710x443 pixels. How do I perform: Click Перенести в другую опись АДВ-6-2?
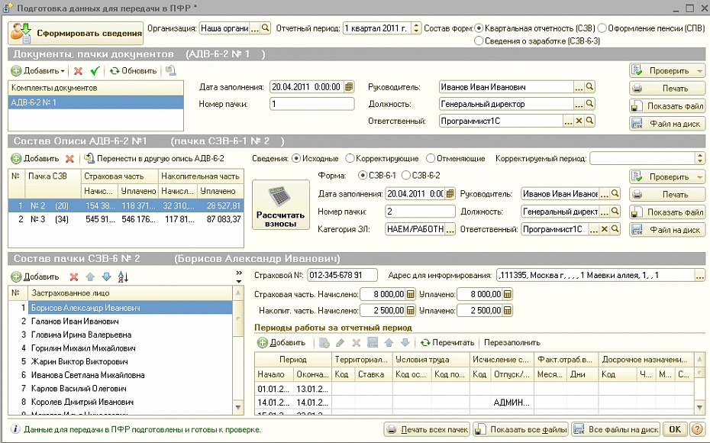point(154,159)
